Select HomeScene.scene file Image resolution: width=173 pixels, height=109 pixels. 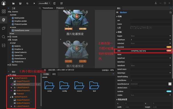click(22, 30)
